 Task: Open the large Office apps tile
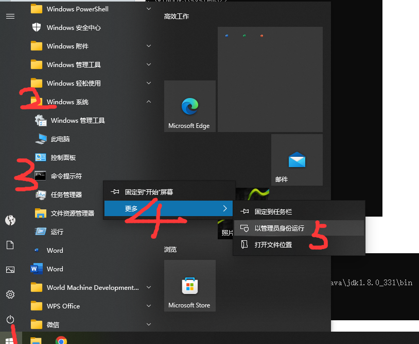pyautogui.click(x=270, y=79)
